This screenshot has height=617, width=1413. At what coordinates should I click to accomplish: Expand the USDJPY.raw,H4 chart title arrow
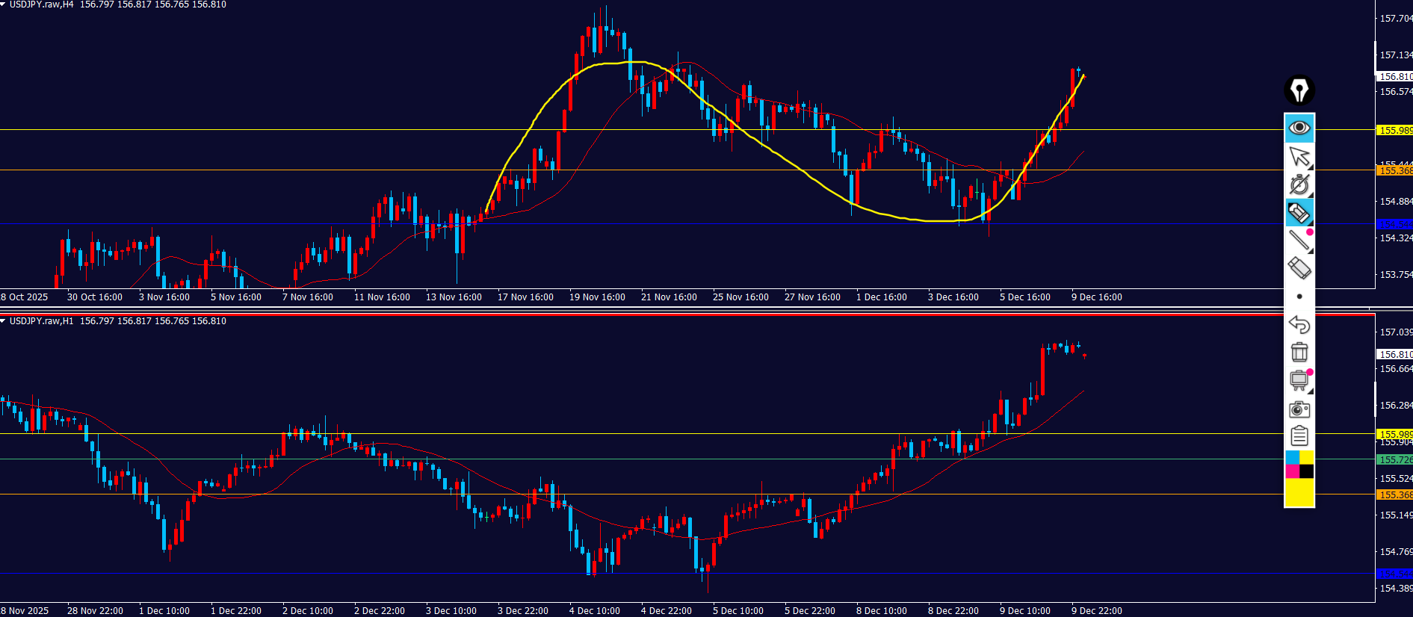click(x=4, y=4)
